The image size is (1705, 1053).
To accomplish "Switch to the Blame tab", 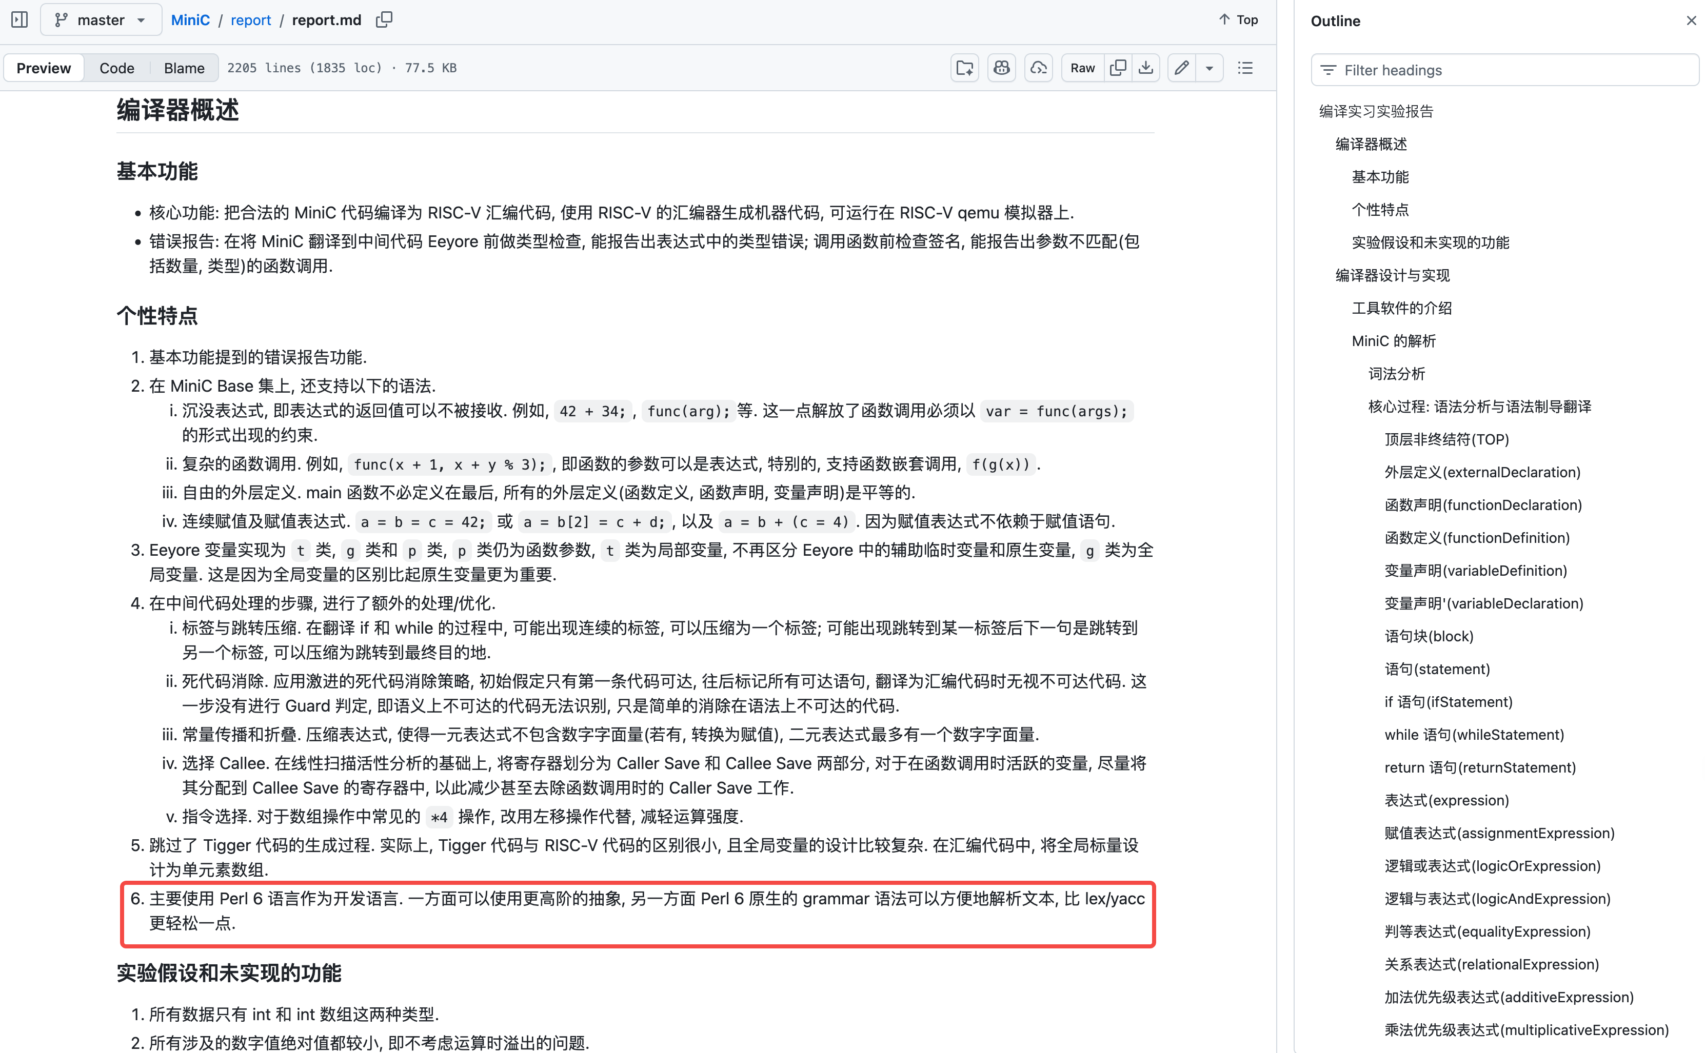I will click(184, 68).
